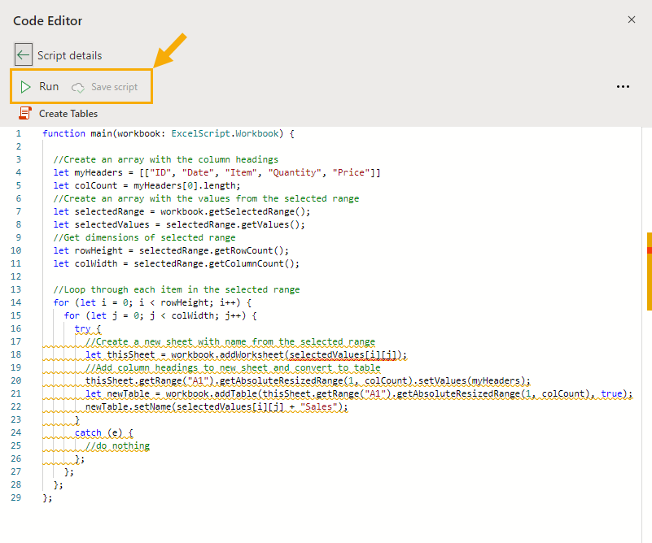Viewport: 652px width, 543px height.
Task: Click 'let selectedRange = workbook.getSelectedRange();' line
Action: 182,211
